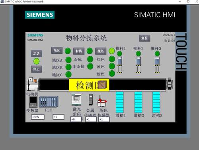Screen dimensions: 199x150
Task: Click the wooden crate on the conveyor
Action: click(102, 85)
